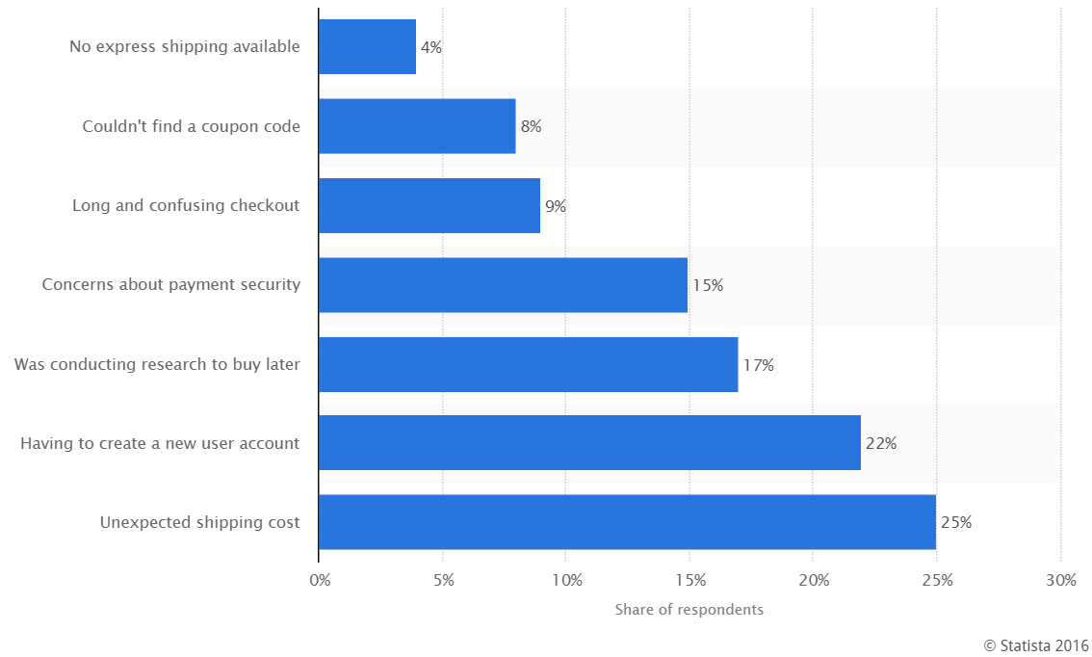
Task: Select the 0% x-axis tick label
Action: pyautogui.click(x=321, y=580)
